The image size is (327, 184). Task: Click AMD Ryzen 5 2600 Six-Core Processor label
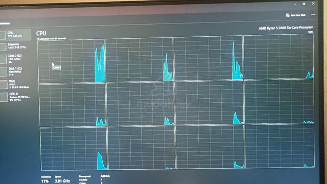(x=286, y=28)
